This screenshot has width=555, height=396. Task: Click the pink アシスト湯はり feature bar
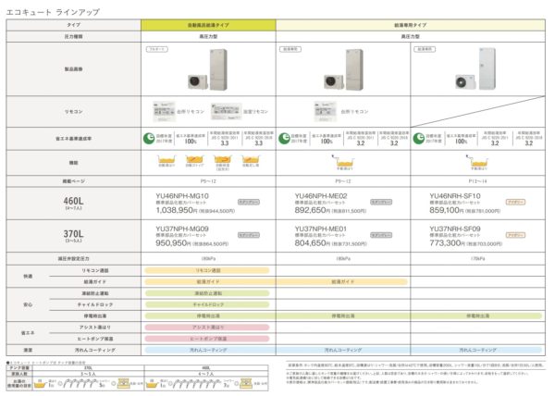[x=207, y=328]
